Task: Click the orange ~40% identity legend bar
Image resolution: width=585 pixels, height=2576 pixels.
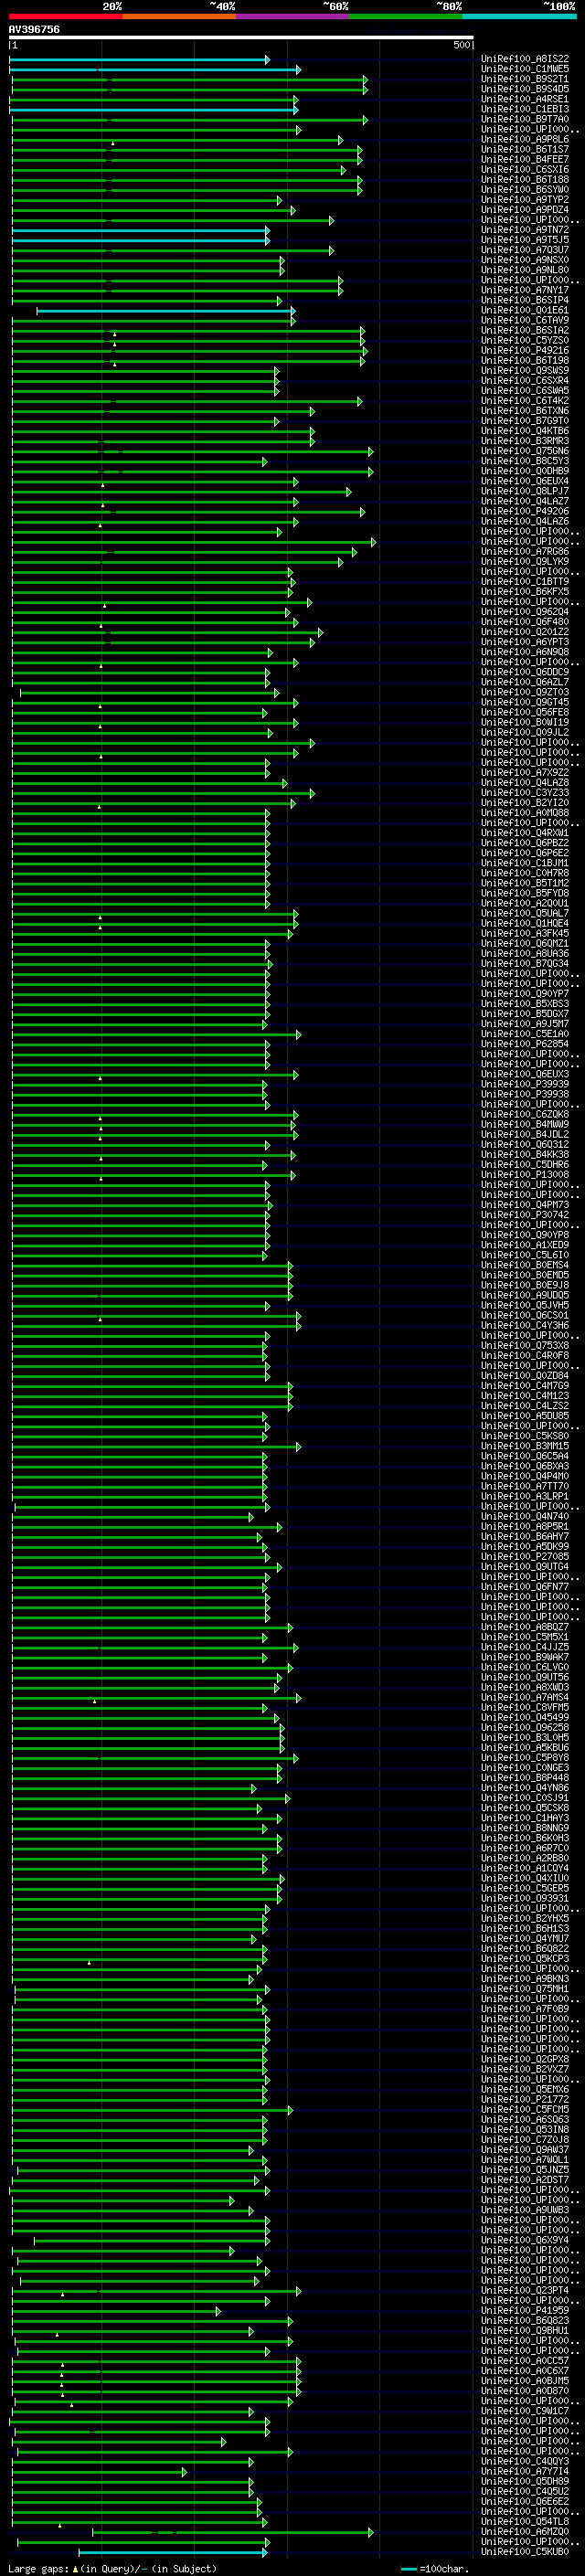Action: [x=180, y=16]
